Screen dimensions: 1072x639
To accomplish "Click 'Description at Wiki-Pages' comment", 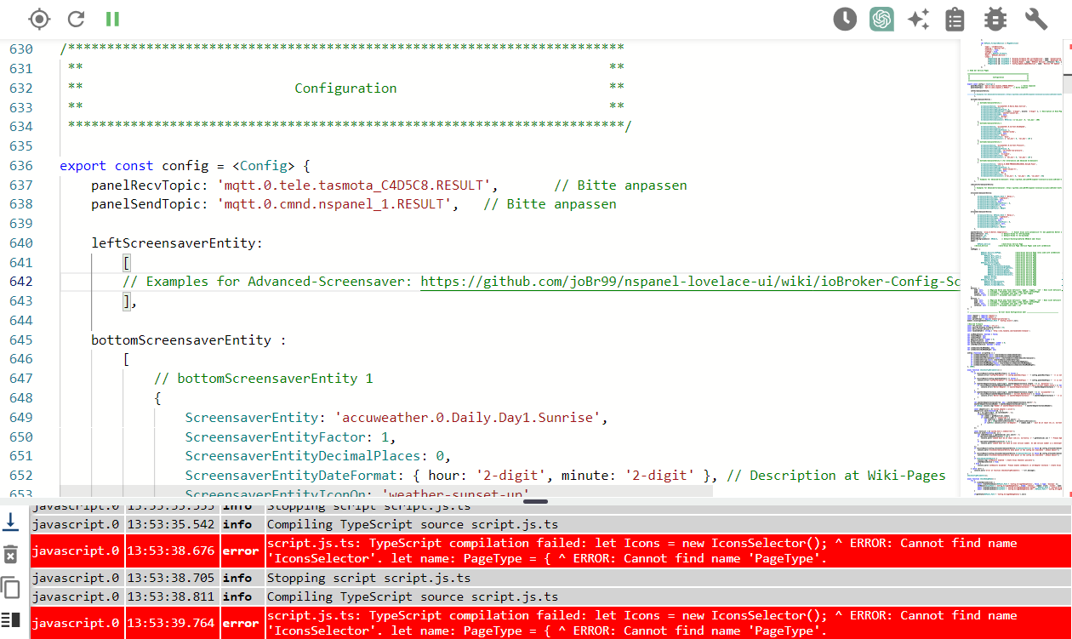I will (x=847, y=476).
